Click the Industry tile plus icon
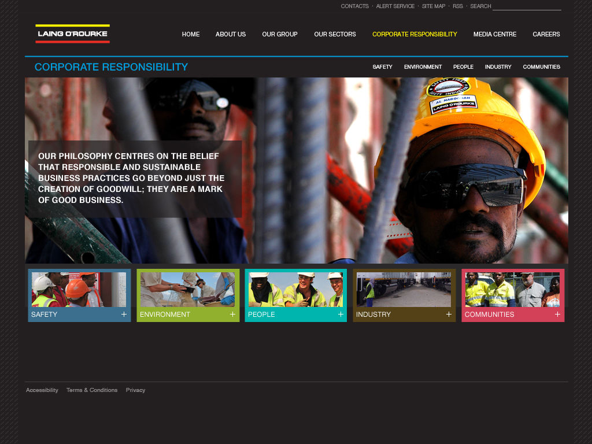The height and width of the screenshot is (444, 592). (449, 314)
